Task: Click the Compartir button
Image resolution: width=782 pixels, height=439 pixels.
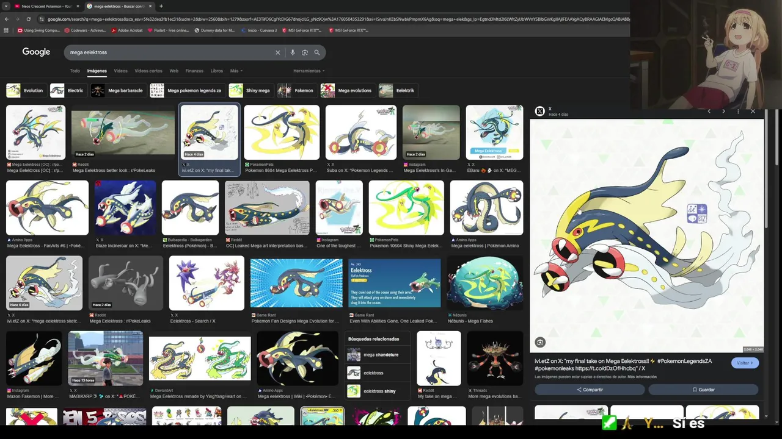Action: click(590, 390)
